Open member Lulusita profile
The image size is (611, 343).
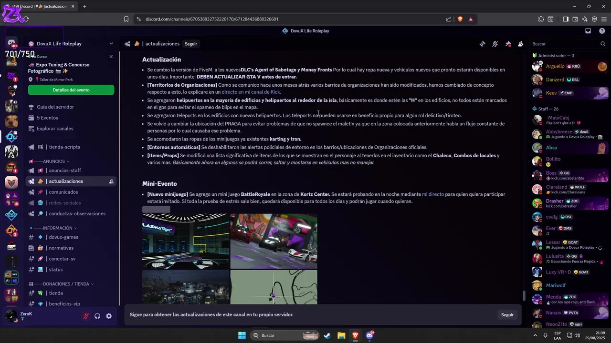[x=569, y=258]
